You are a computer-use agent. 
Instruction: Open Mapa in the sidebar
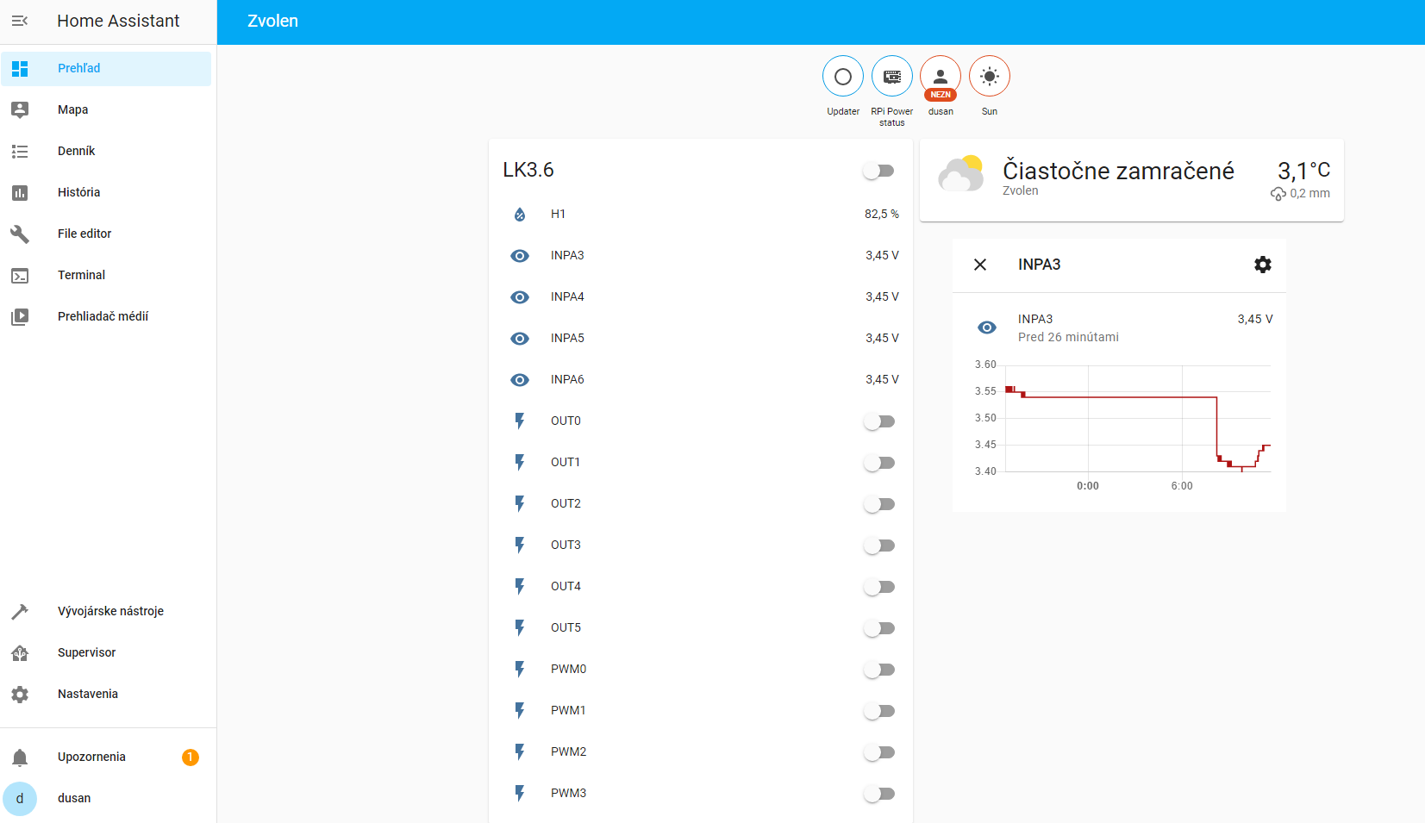click(x=73, y=109)
